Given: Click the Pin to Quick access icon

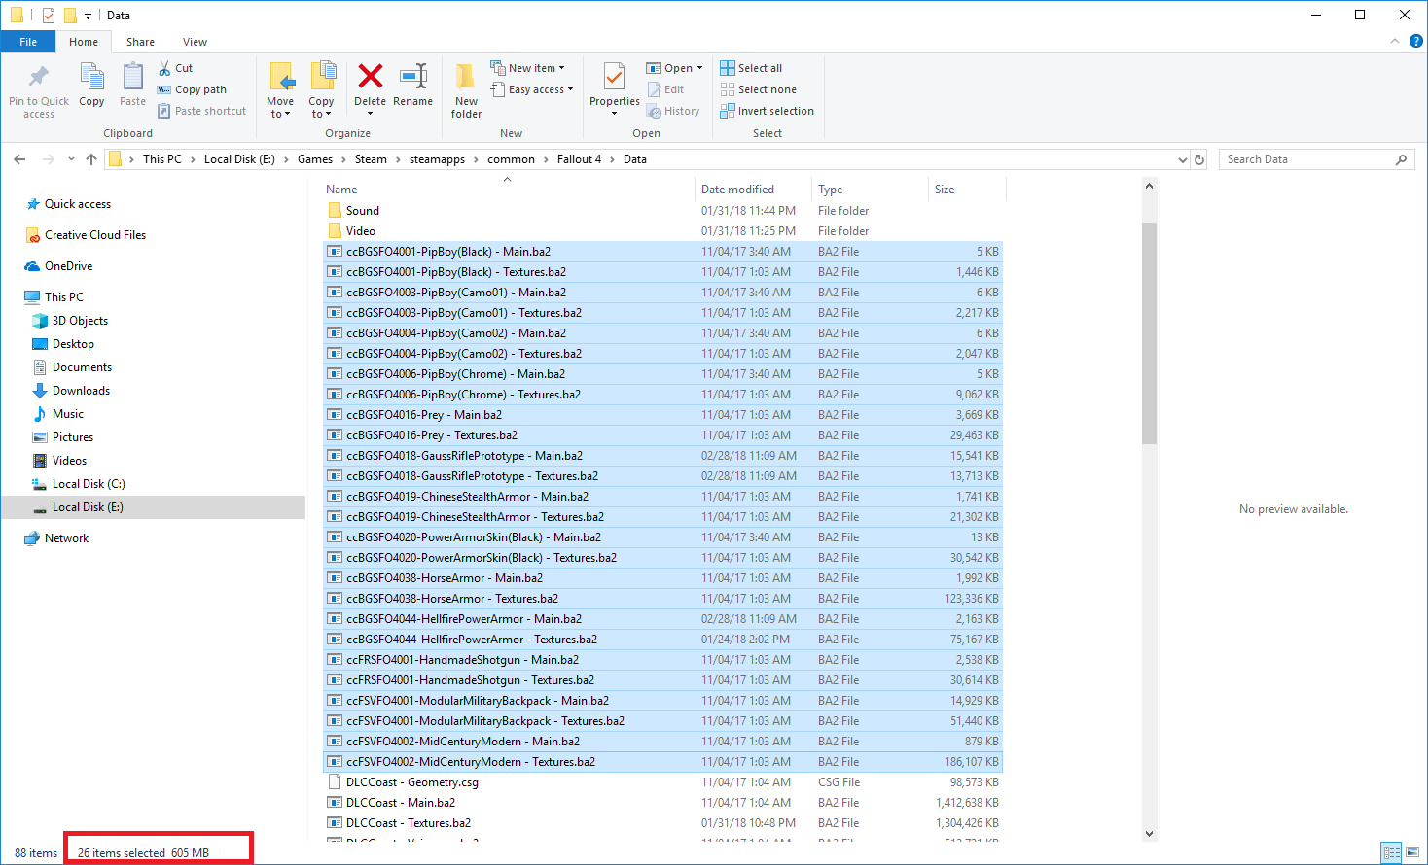Looking at the screenshot, I should pyautogui.click(x=39, y=77).
